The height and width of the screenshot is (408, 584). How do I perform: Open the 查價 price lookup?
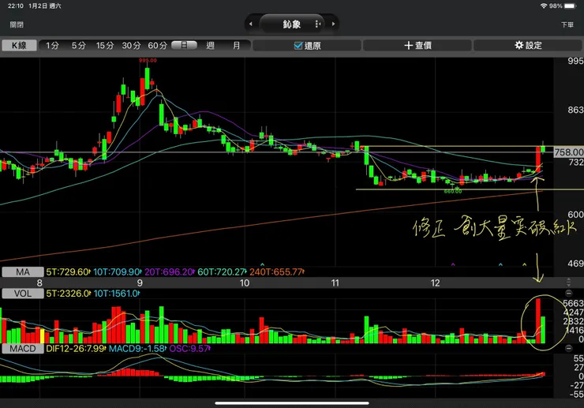click(417, 45)
